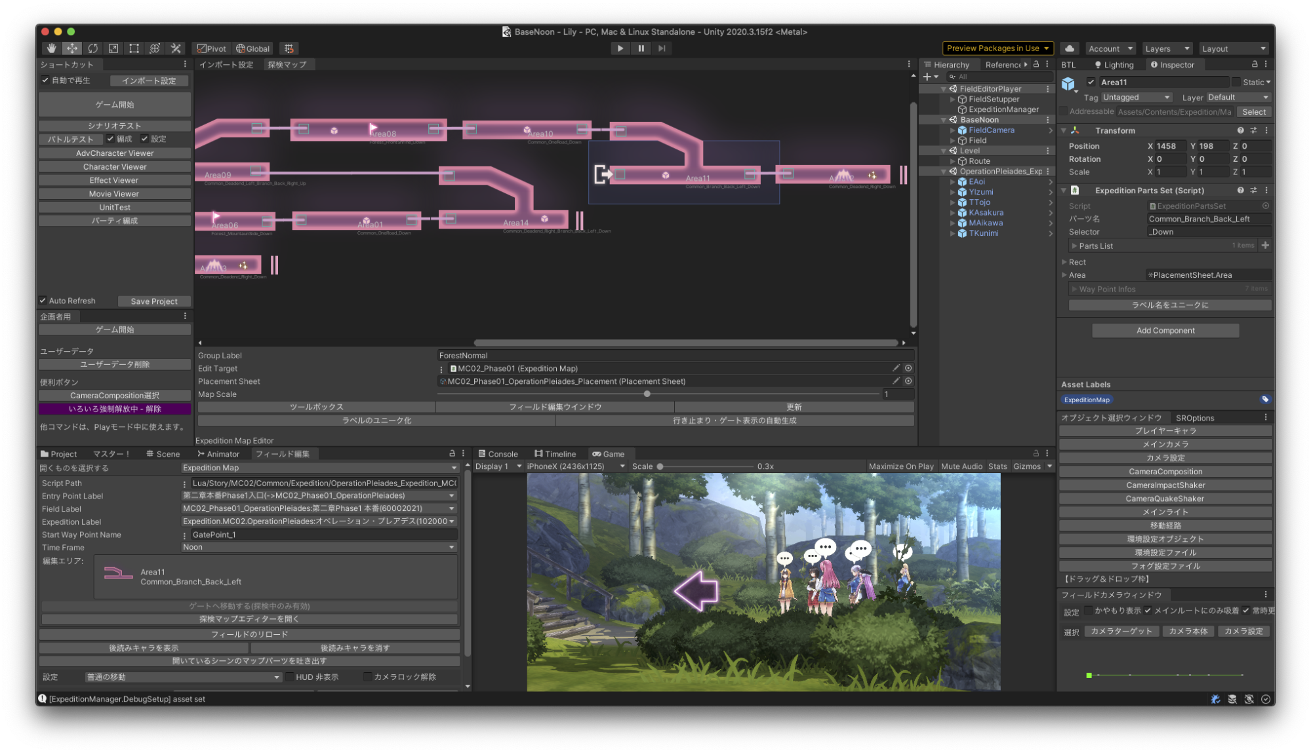Disable the Auto Refresh checkbox
The width and height of the screenshot is (1311, 754).
43,301
